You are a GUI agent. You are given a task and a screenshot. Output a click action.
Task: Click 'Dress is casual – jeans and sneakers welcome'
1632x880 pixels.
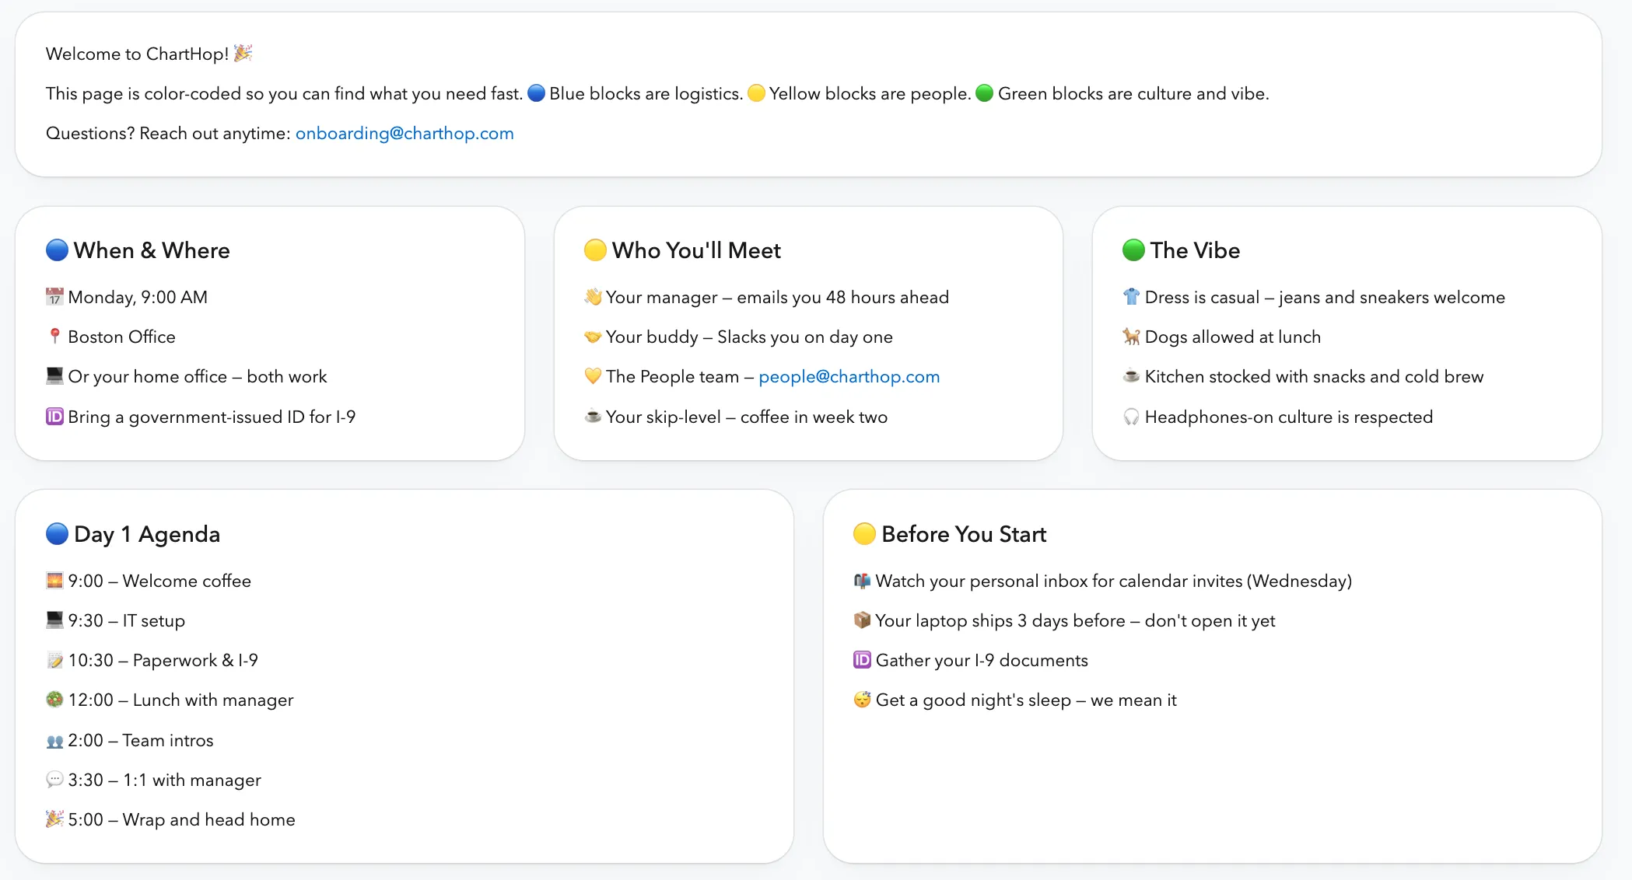click(1325, 297)
